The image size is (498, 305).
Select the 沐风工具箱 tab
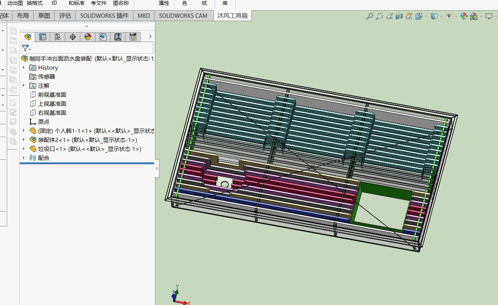click(233, 16)
